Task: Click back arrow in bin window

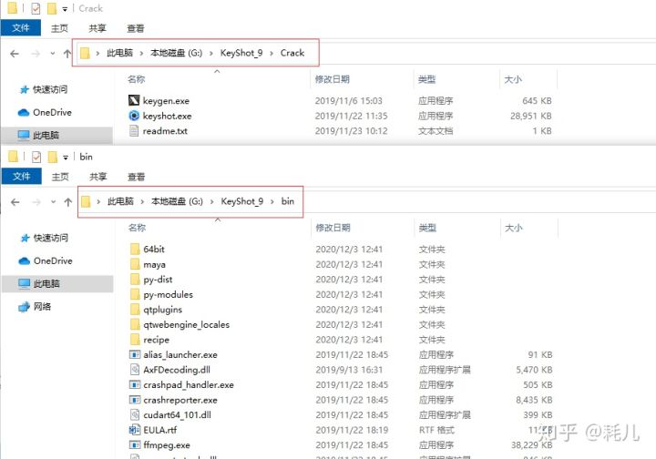Action: 15,202
